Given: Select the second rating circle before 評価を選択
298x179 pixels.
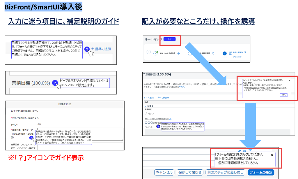Looking at the screenshot, I should pyautogui.click(x=149, y=123).
